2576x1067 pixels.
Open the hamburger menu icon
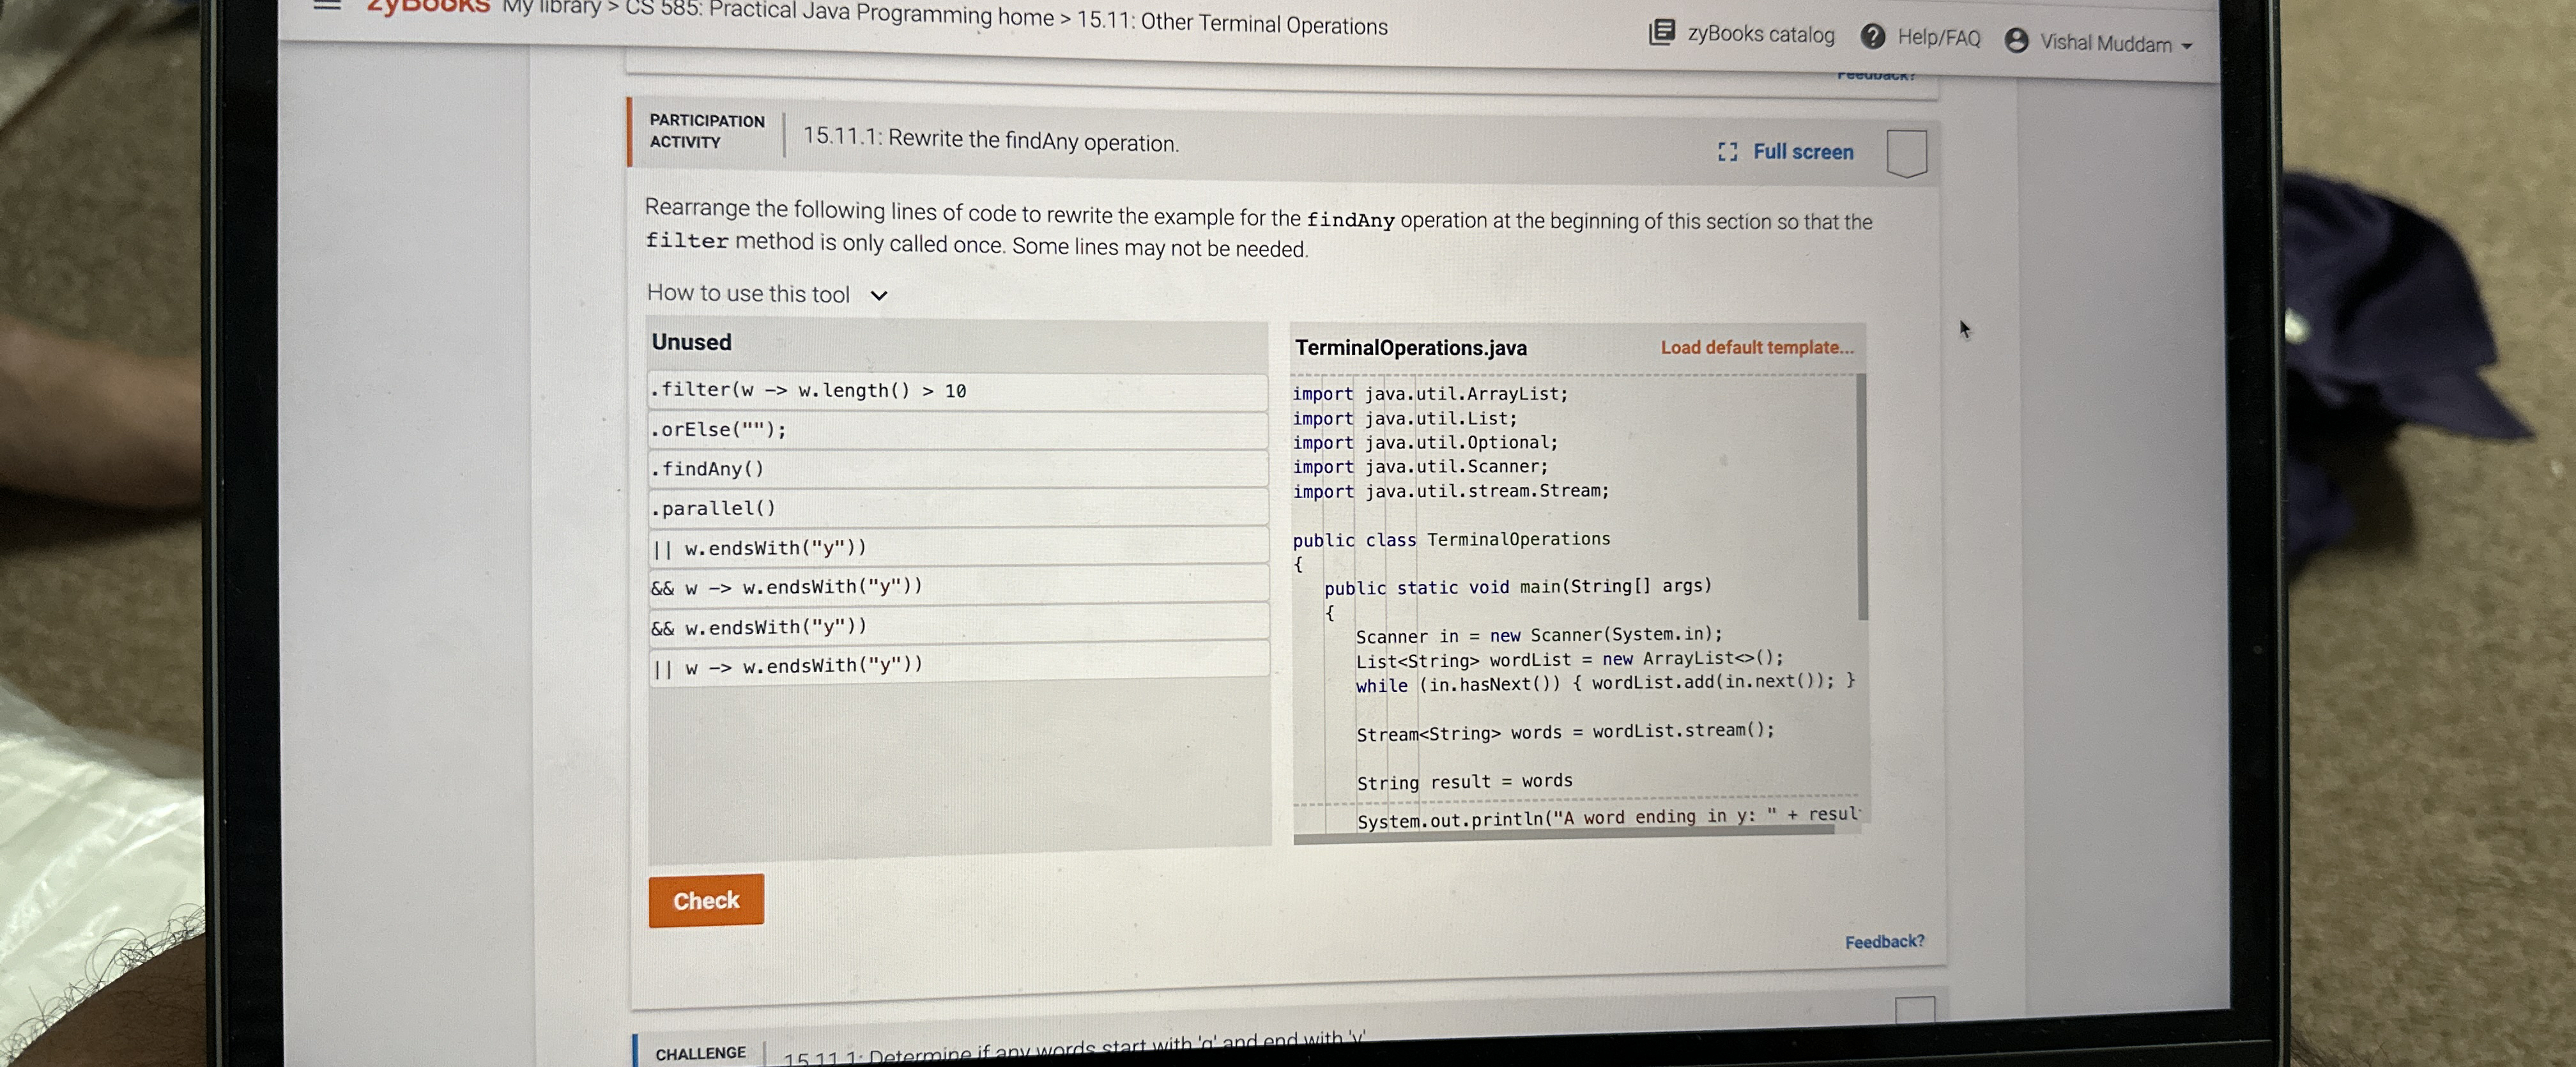pyautogui.click(x=327, y=5)
